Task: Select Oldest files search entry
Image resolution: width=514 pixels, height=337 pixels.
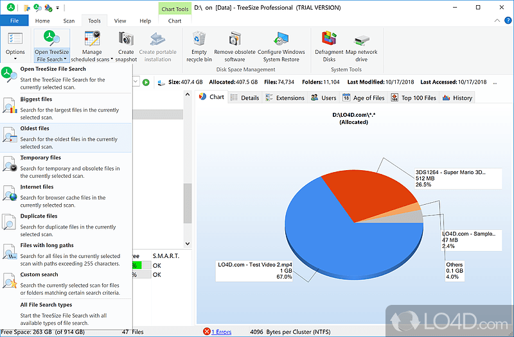Action: 66,137
